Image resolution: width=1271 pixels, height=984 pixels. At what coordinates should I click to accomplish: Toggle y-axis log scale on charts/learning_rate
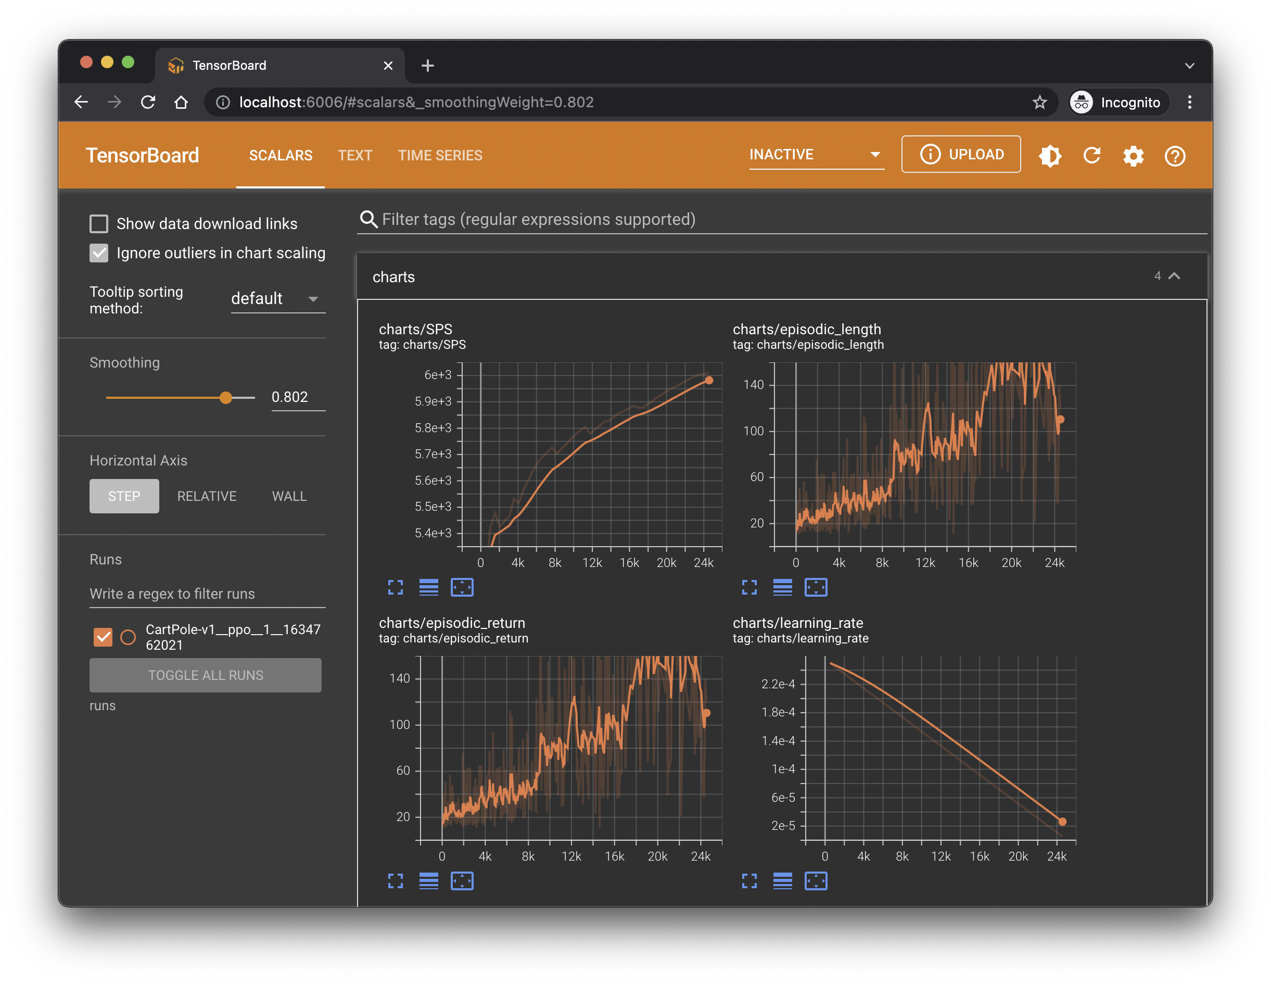[x=782, y=881]
